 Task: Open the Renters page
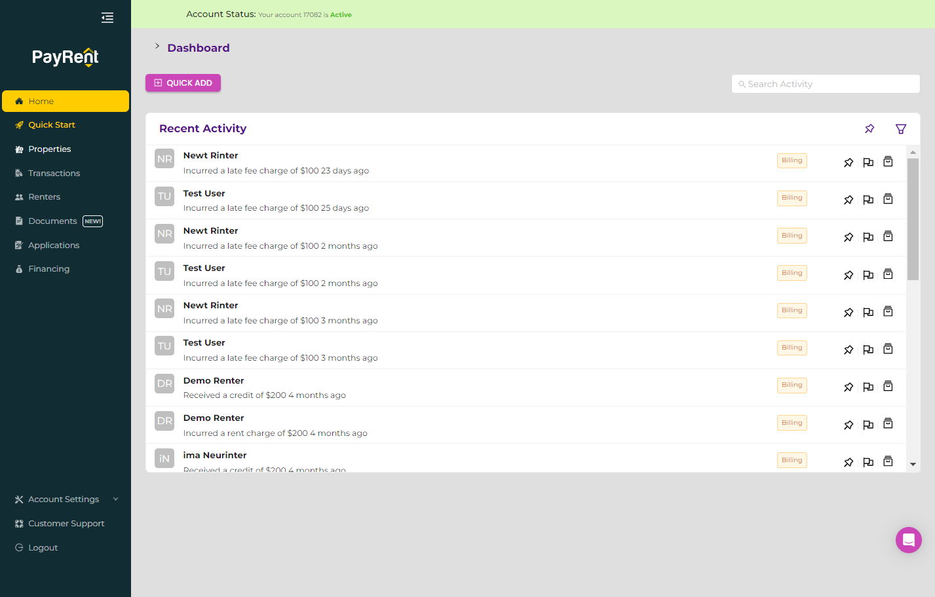45,197
